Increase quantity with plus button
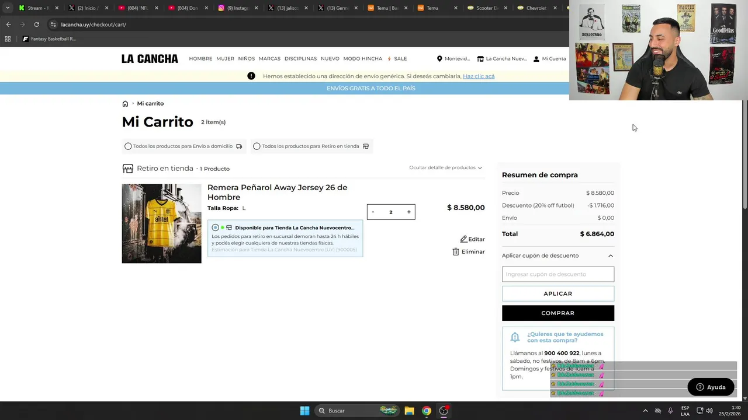Image resolution: width=748 pixels, height=420 pixels. coord(408,212)
